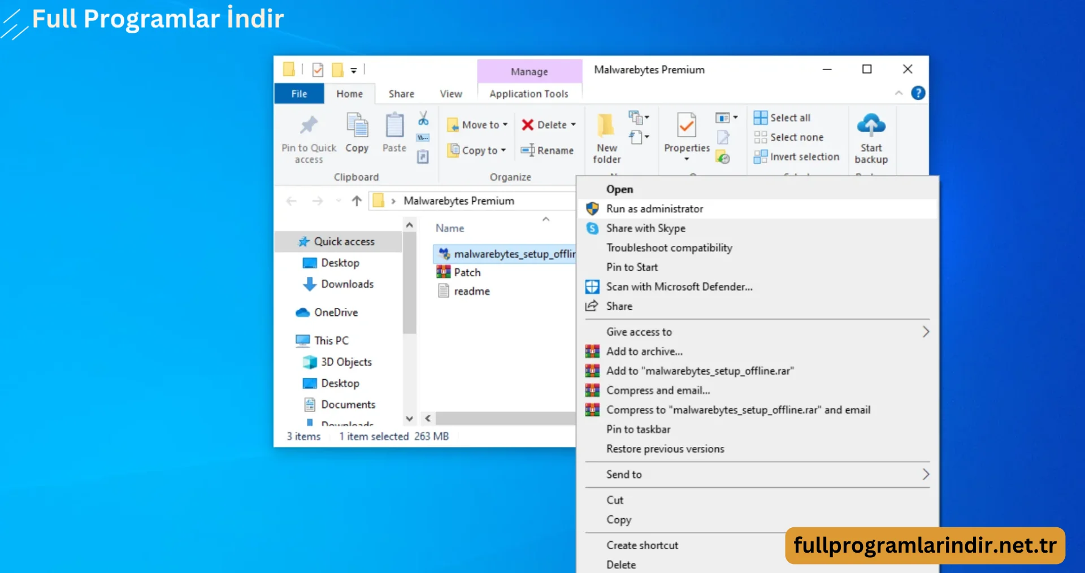The height and width of the screenshot is (573, 1085).
Task: Choose Open in context menu
Action: click(757, 189)
